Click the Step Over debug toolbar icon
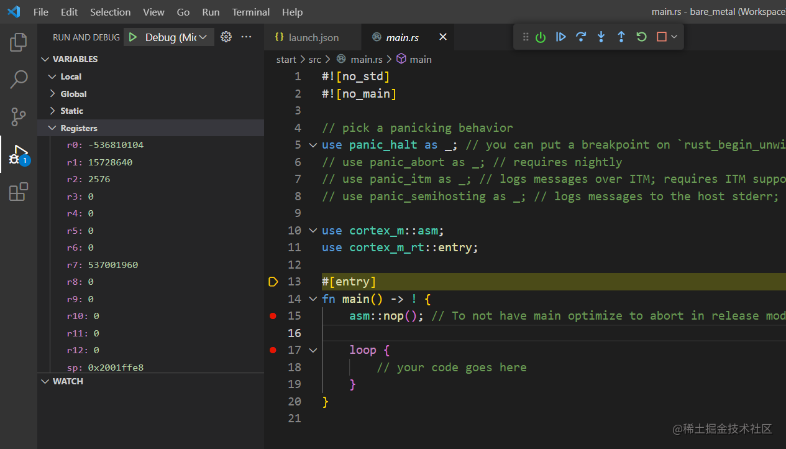 click(x=581, y=37)
